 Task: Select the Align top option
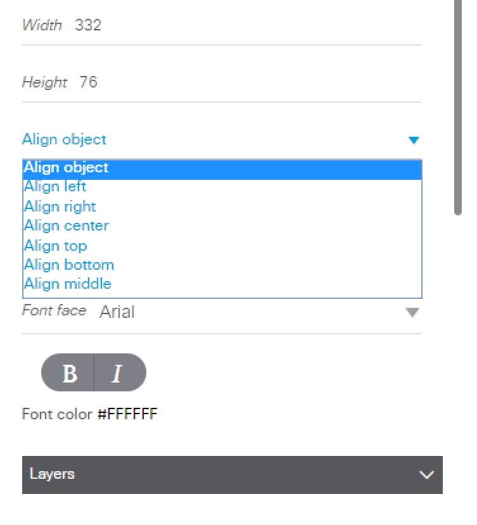coord(54,246)
